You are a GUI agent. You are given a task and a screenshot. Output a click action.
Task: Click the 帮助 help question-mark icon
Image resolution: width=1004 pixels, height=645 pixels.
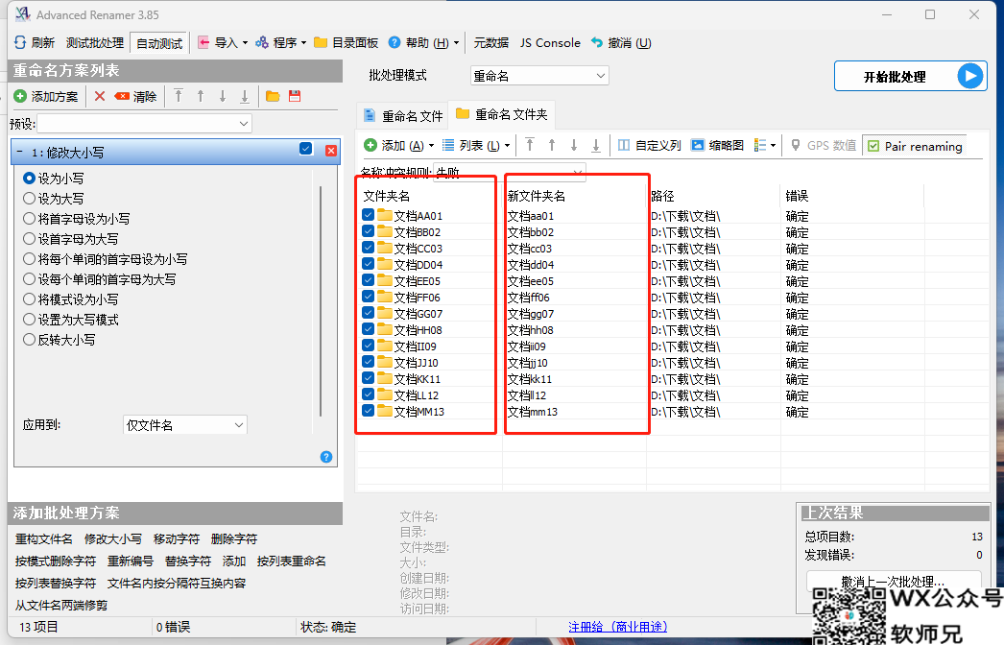(x=394, y=43)
